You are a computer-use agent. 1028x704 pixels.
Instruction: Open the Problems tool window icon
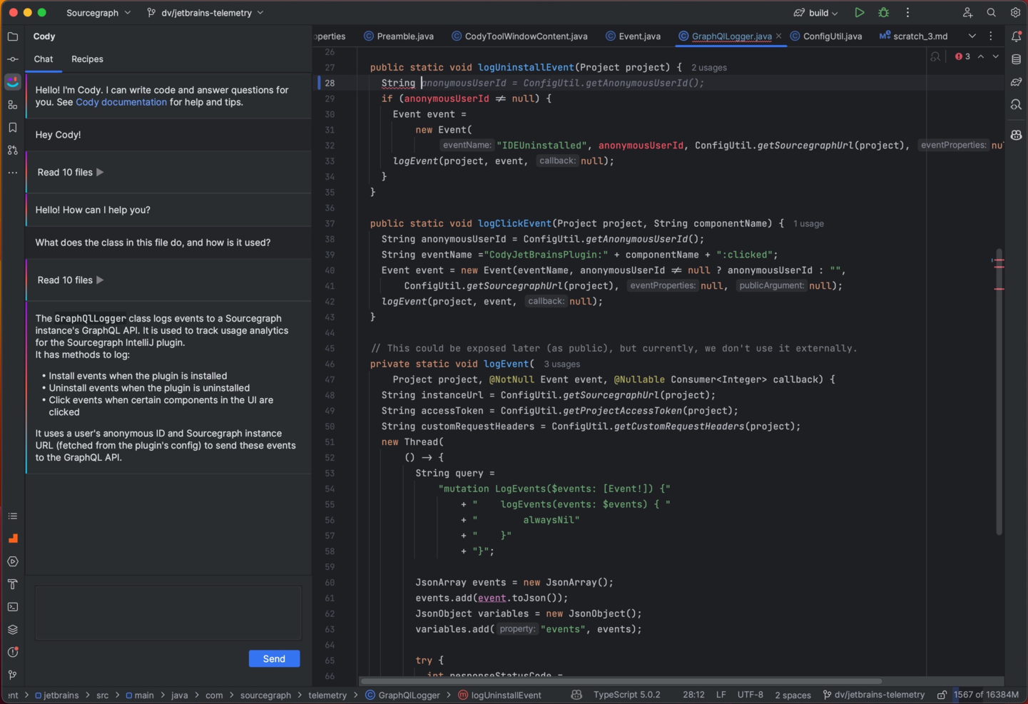click(x=12, y=652)
